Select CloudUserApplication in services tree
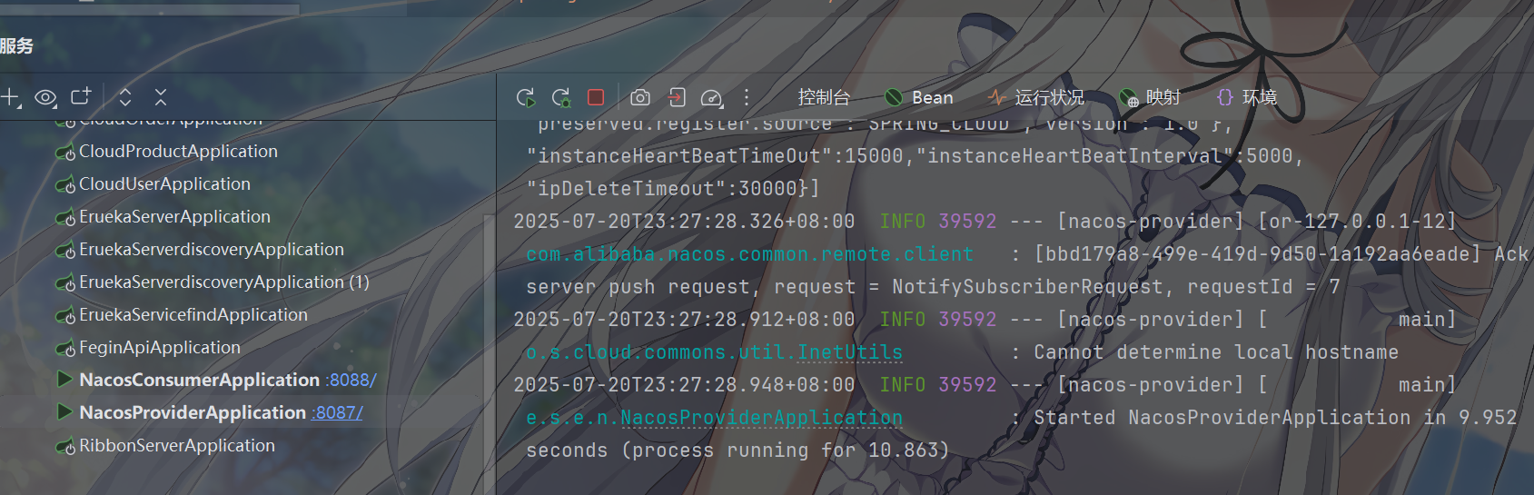 click(164, 184)
